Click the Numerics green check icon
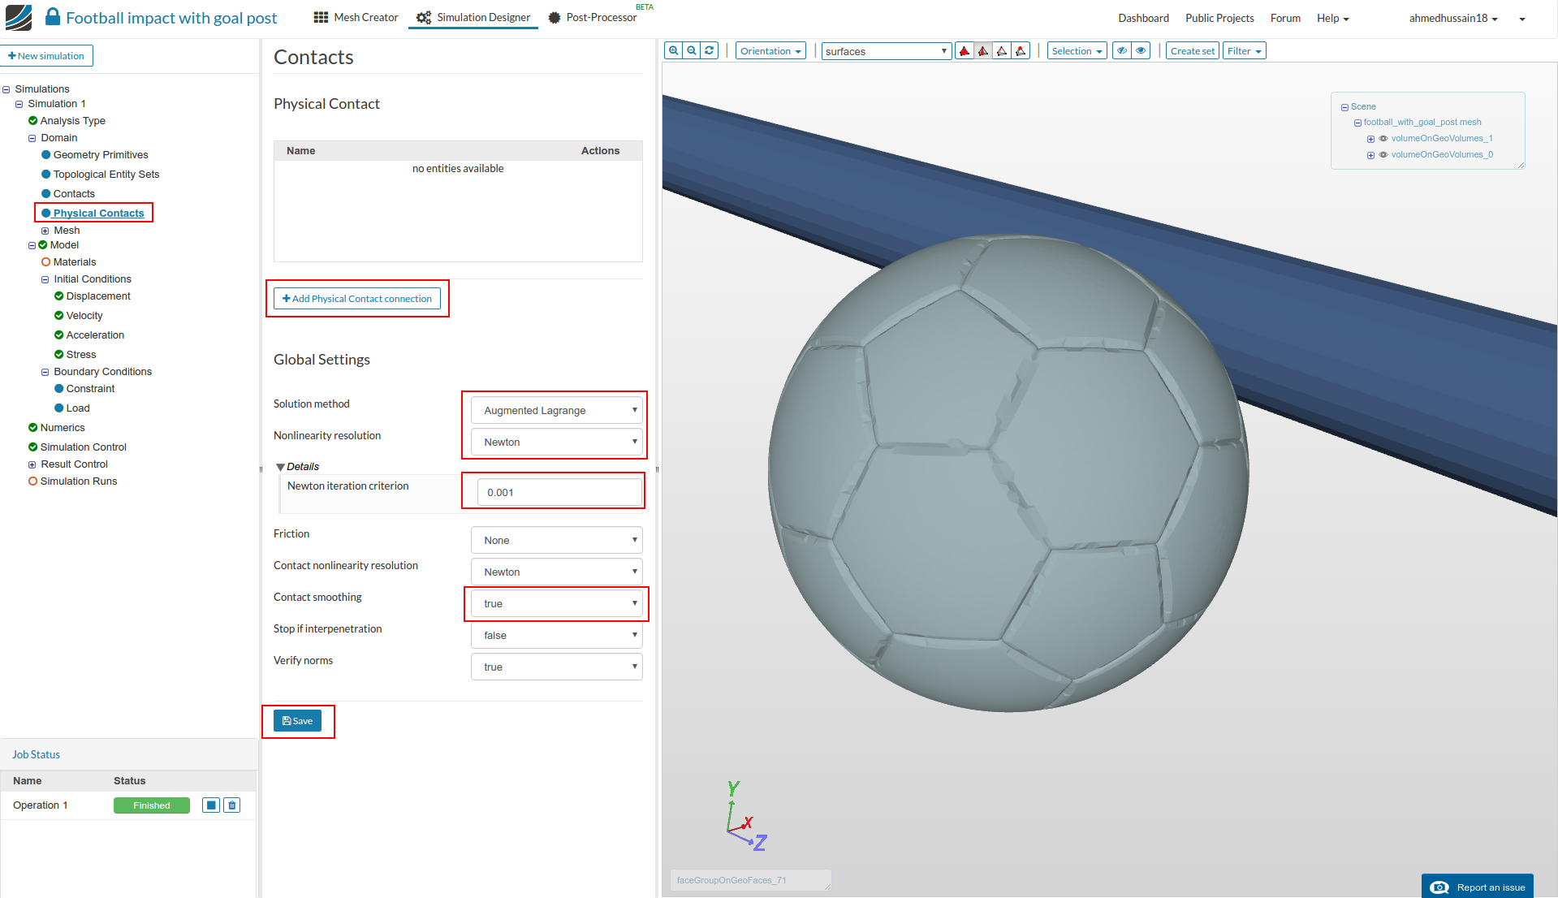The image size is (1558, 898). (32, 428)
